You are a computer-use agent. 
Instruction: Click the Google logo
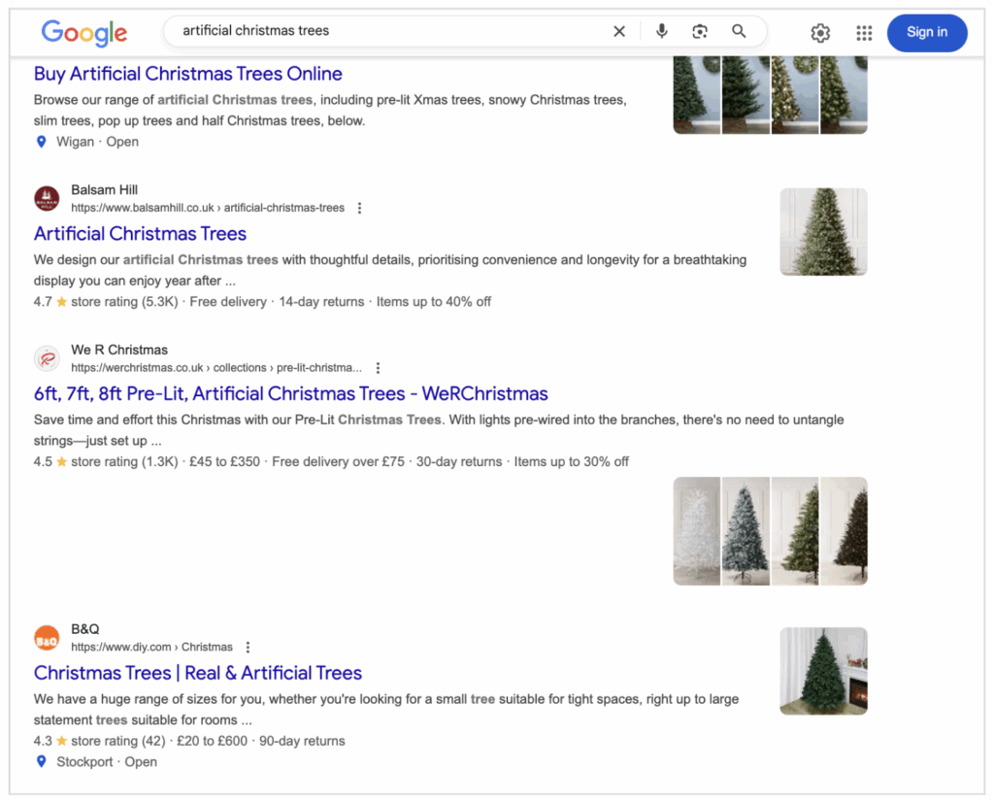(x=83, y=32)
